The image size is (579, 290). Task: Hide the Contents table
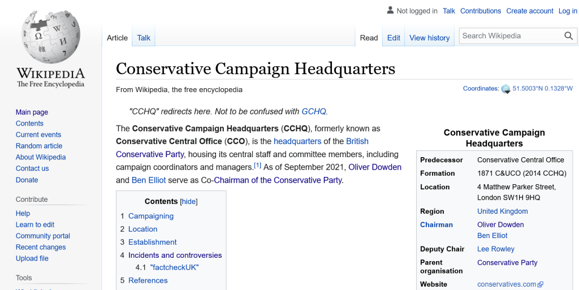coord(189,201)
